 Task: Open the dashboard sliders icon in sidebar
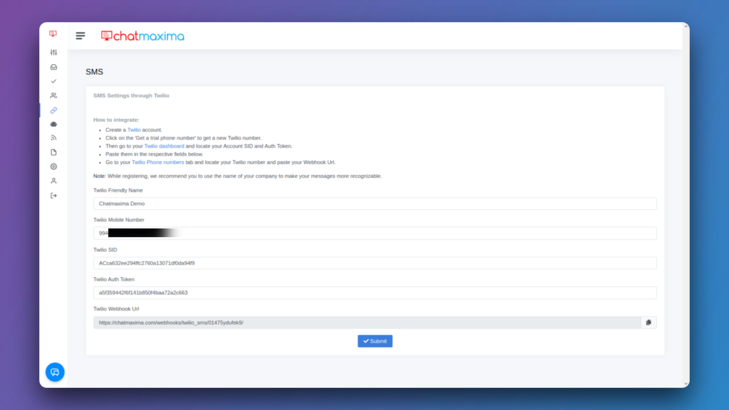click(54, 52)
